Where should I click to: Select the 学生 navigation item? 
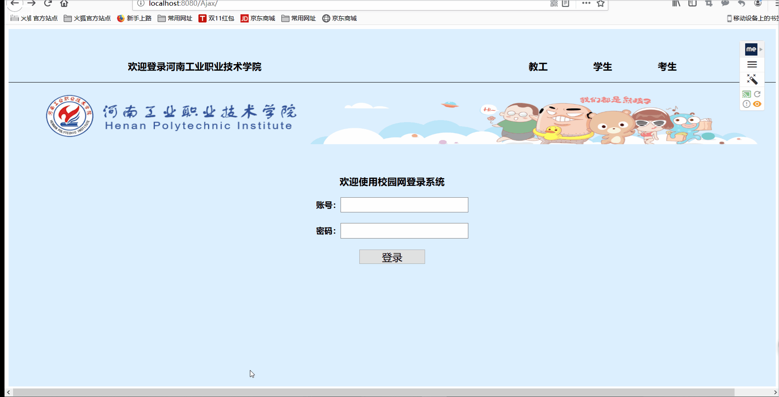603,67
